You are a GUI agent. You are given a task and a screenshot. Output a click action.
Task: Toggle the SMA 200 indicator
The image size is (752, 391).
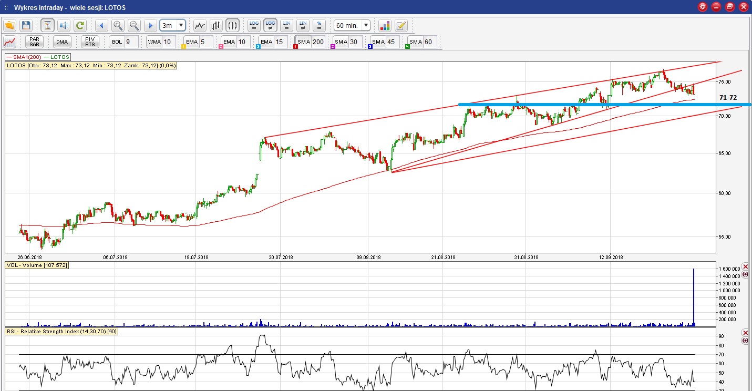304,42
